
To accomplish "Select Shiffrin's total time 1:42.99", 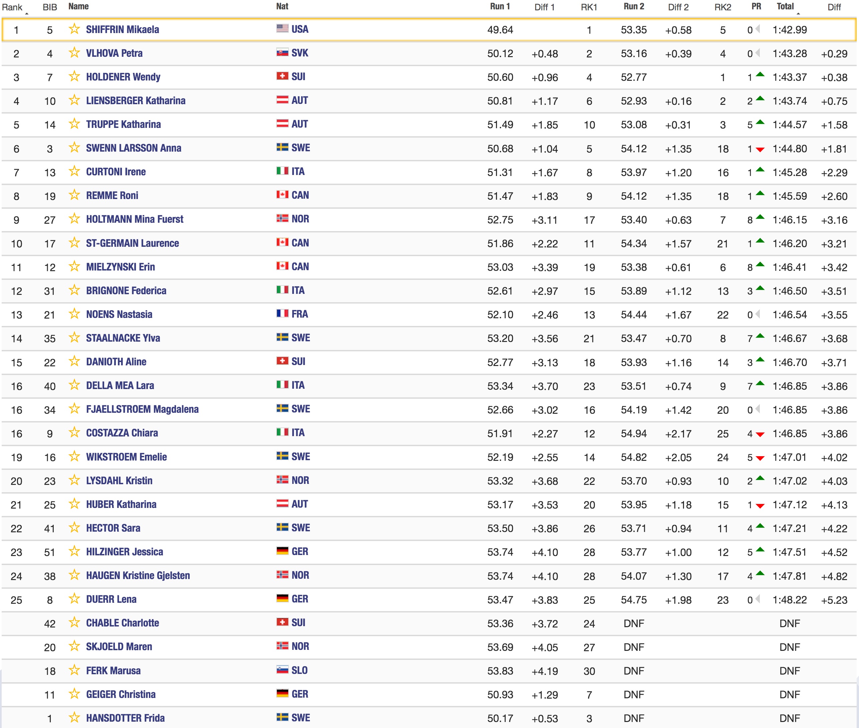I will (790, 30).
